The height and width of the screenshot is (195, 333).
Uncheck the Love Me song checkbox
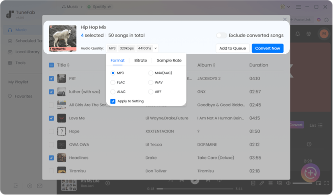(51, 118)
